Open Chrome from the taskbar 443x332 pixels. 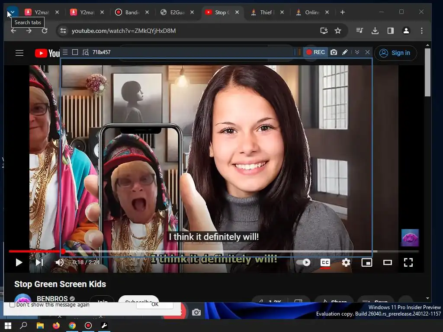click(x=72, y=326)
